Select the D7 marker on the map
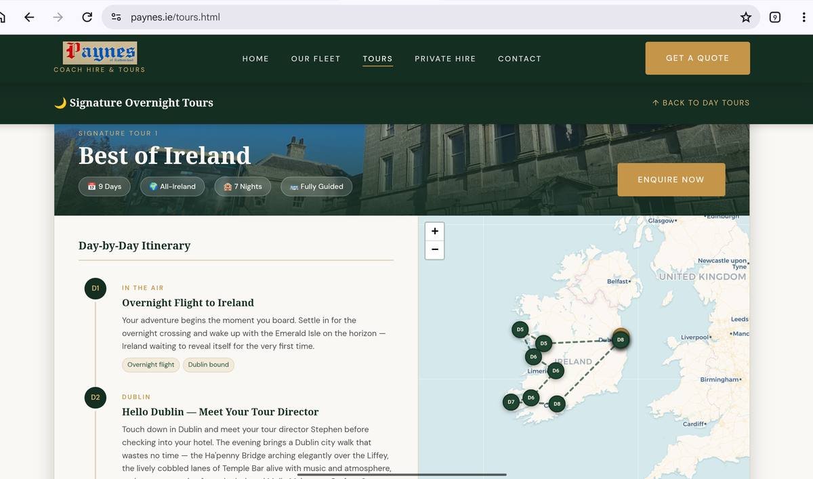The height and width of the screenshot is (479, 813). 511,402
